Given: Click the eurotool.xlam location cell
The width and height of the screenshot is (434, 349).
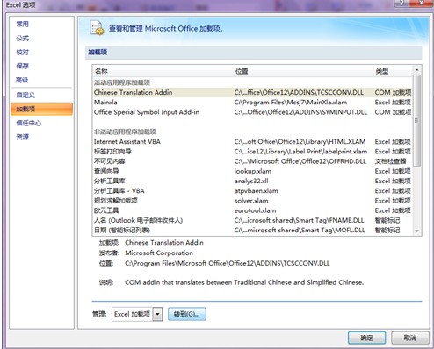Looking at the screenshot, I should point(255,210).
